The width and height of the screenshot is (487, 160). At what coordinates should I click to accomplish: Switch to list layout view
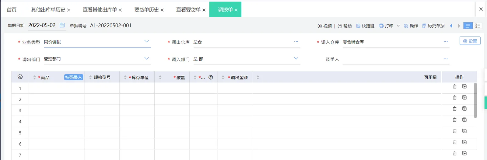coord(468,26)
